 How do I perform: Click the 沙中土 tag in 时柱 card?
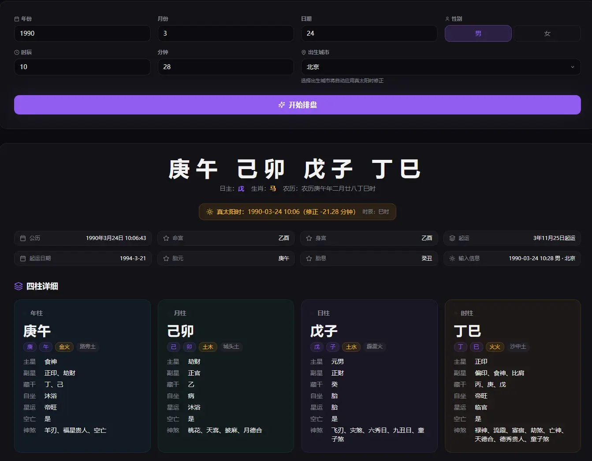click(x=518, y=347)
